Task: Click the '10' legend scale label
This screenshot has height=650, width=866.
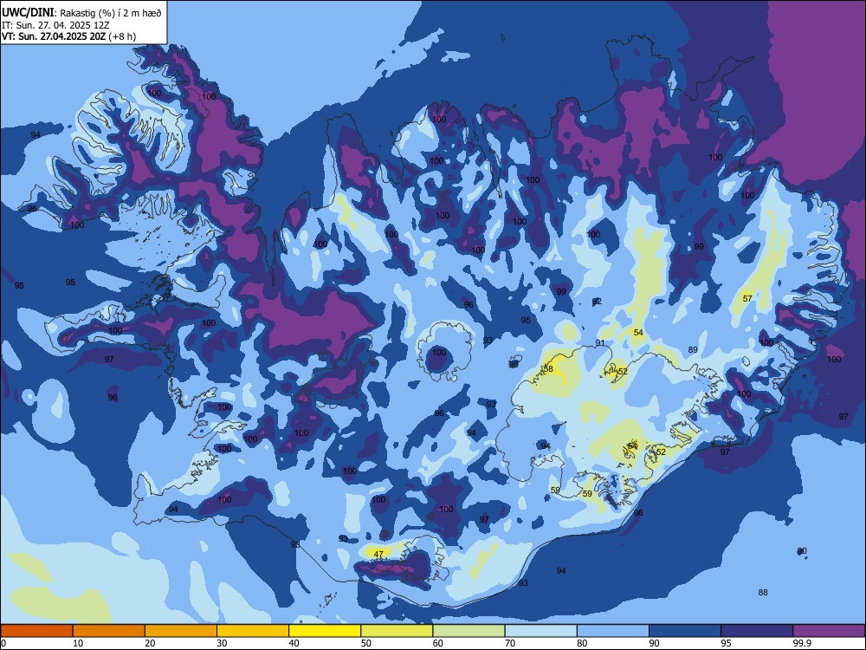Action: click(78, 643)
